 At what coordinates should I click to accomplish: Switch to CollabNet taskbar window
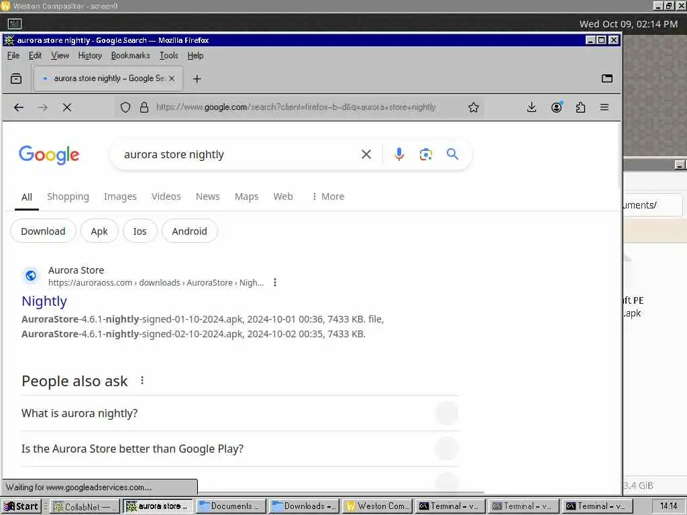(85, 507)
